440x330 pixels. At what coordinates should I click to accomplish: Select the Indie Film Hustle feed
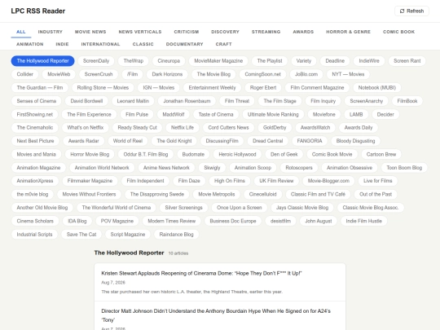pyautogui.click(x=363, y=221)
